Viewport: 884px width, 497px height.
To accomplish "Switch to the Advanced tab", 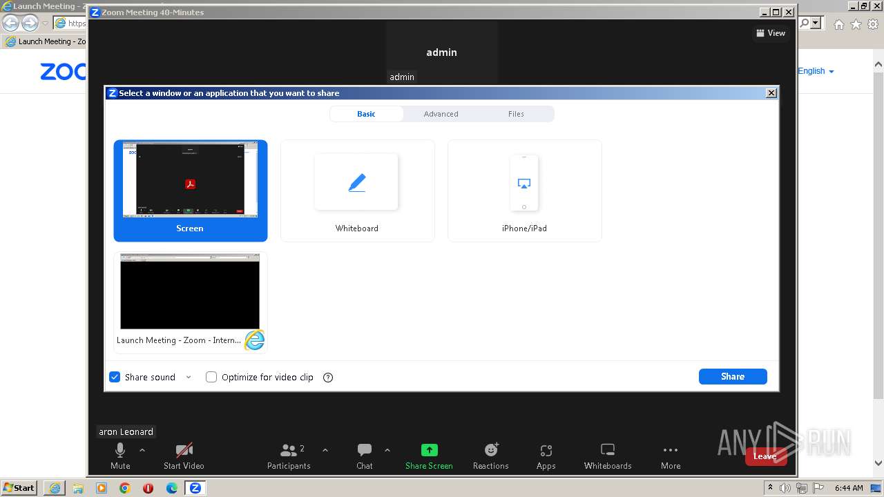I will click(441, 114).
